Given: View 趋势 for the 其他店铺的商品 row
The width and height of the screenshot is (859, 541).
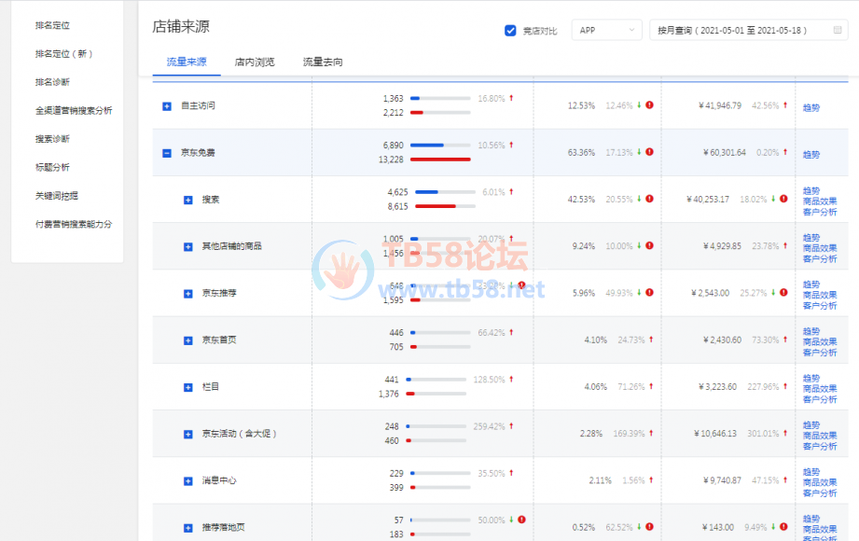Looking at the screenshot, I should pos(811,238).
